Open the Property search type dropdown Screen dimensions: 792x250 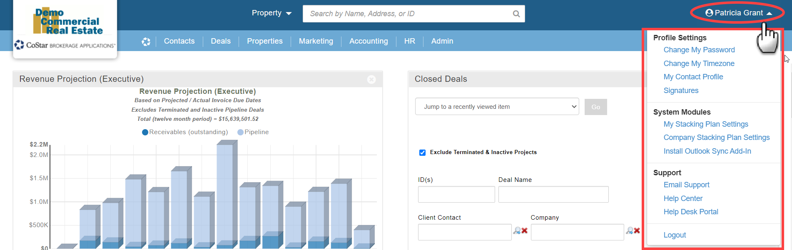point(271,13)
